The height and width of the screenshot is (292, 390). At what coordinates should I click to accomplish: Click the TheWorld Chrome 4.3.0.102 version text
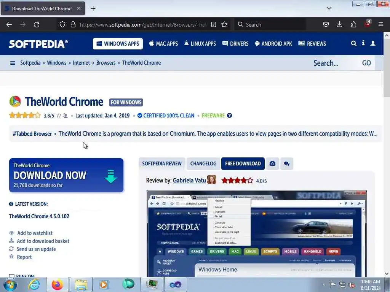point(39,216)
